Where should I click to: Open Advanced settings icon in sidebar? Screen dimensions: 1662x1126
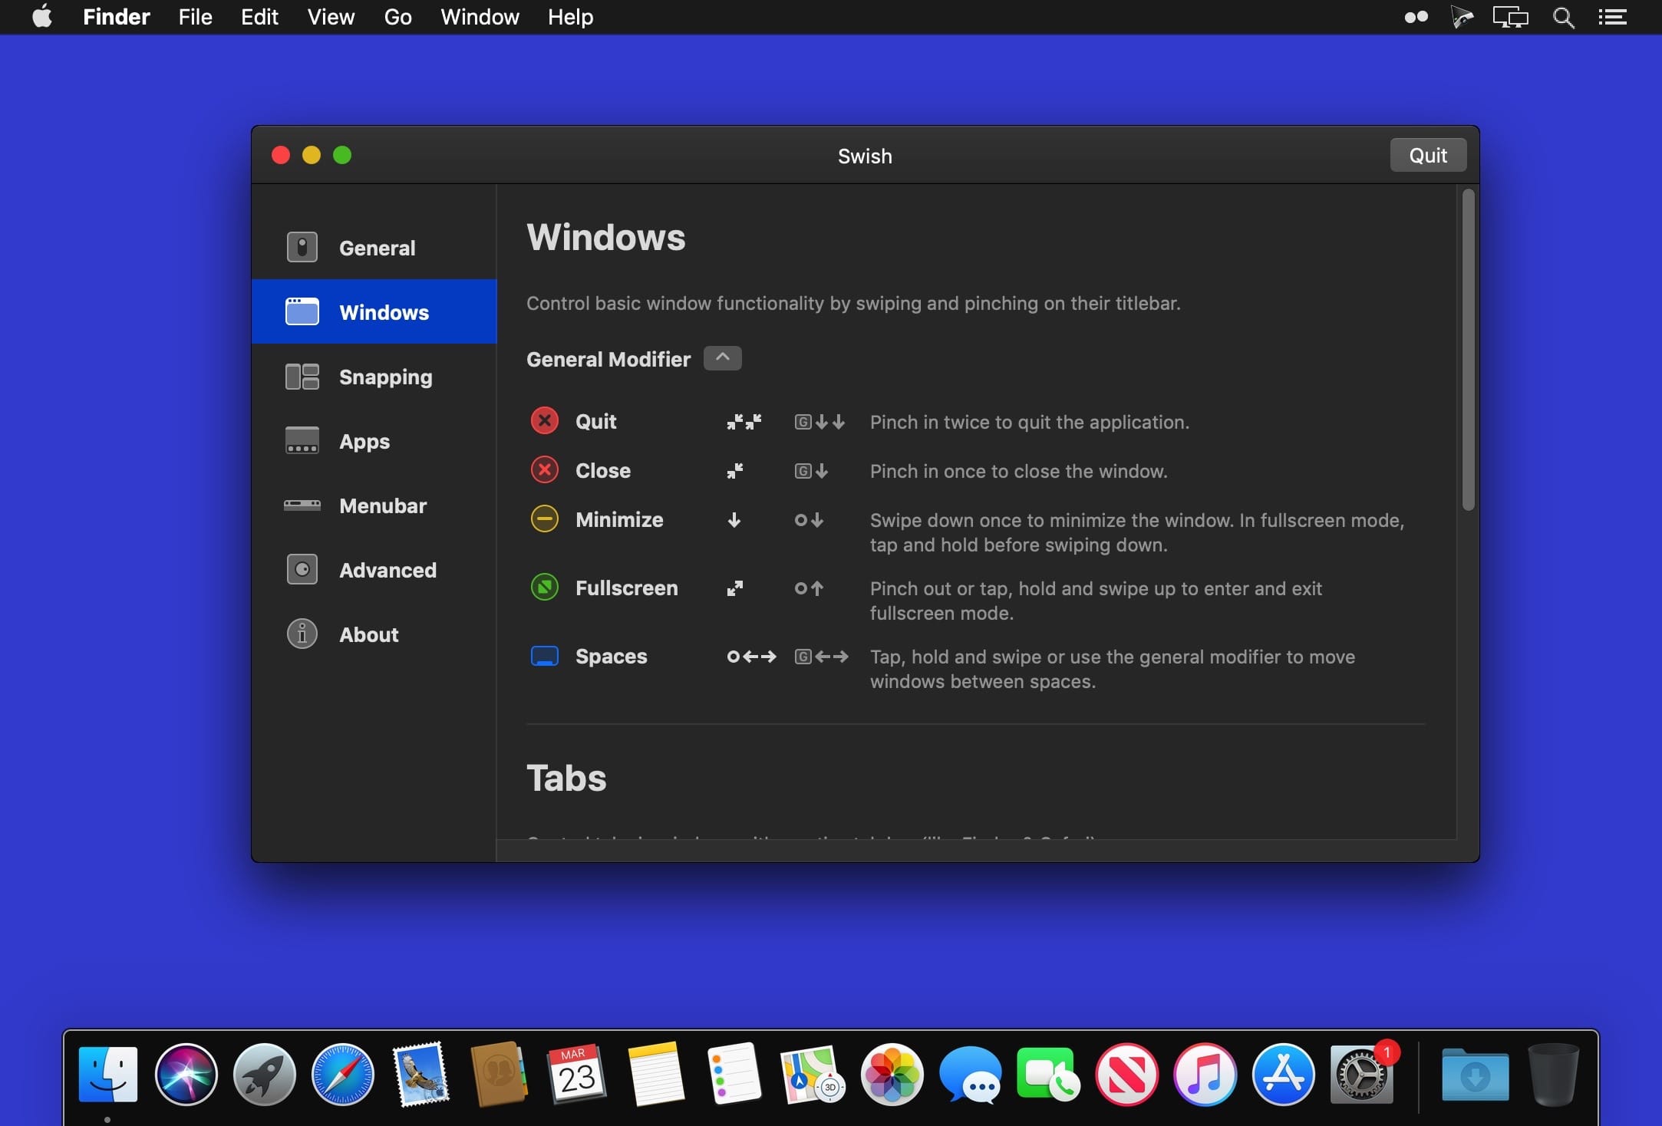coord(302,570)
